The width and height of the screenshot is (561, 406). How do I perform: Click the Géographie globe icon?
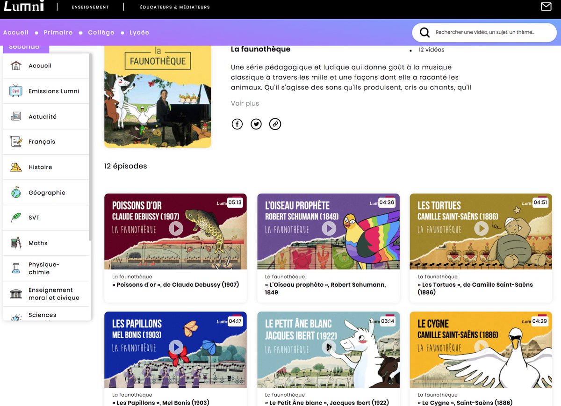(x=16, y=192)
